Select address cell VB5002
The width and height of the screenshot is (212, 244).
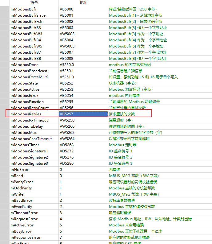(83, 22)
